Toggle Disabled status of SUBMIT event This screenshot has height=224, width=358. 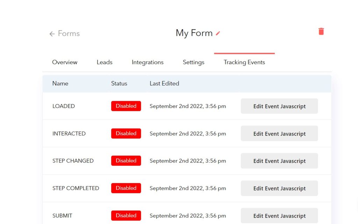coord(126,215)
